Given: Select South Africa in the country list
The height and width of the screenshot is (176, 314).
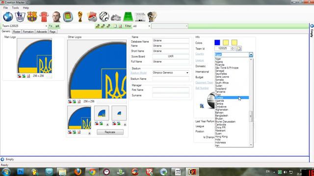Looking at the screenshot, I should 232,83.
